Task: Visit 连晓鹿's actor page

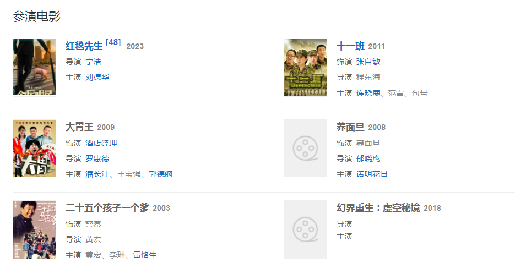Action: 368,93
